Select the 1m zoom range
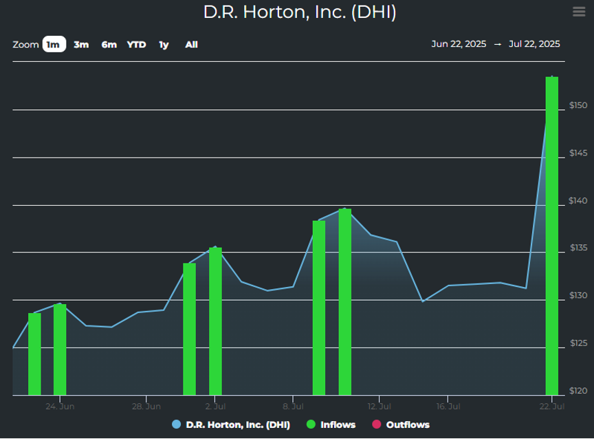 click(54, 44)
